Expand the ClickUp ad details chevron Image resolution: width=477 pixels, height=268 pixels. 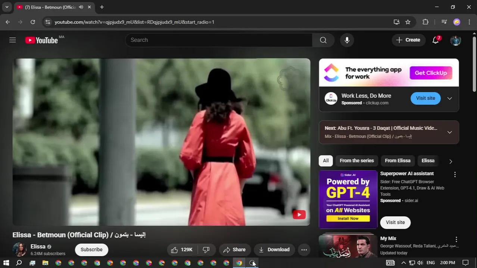(449, 98)
